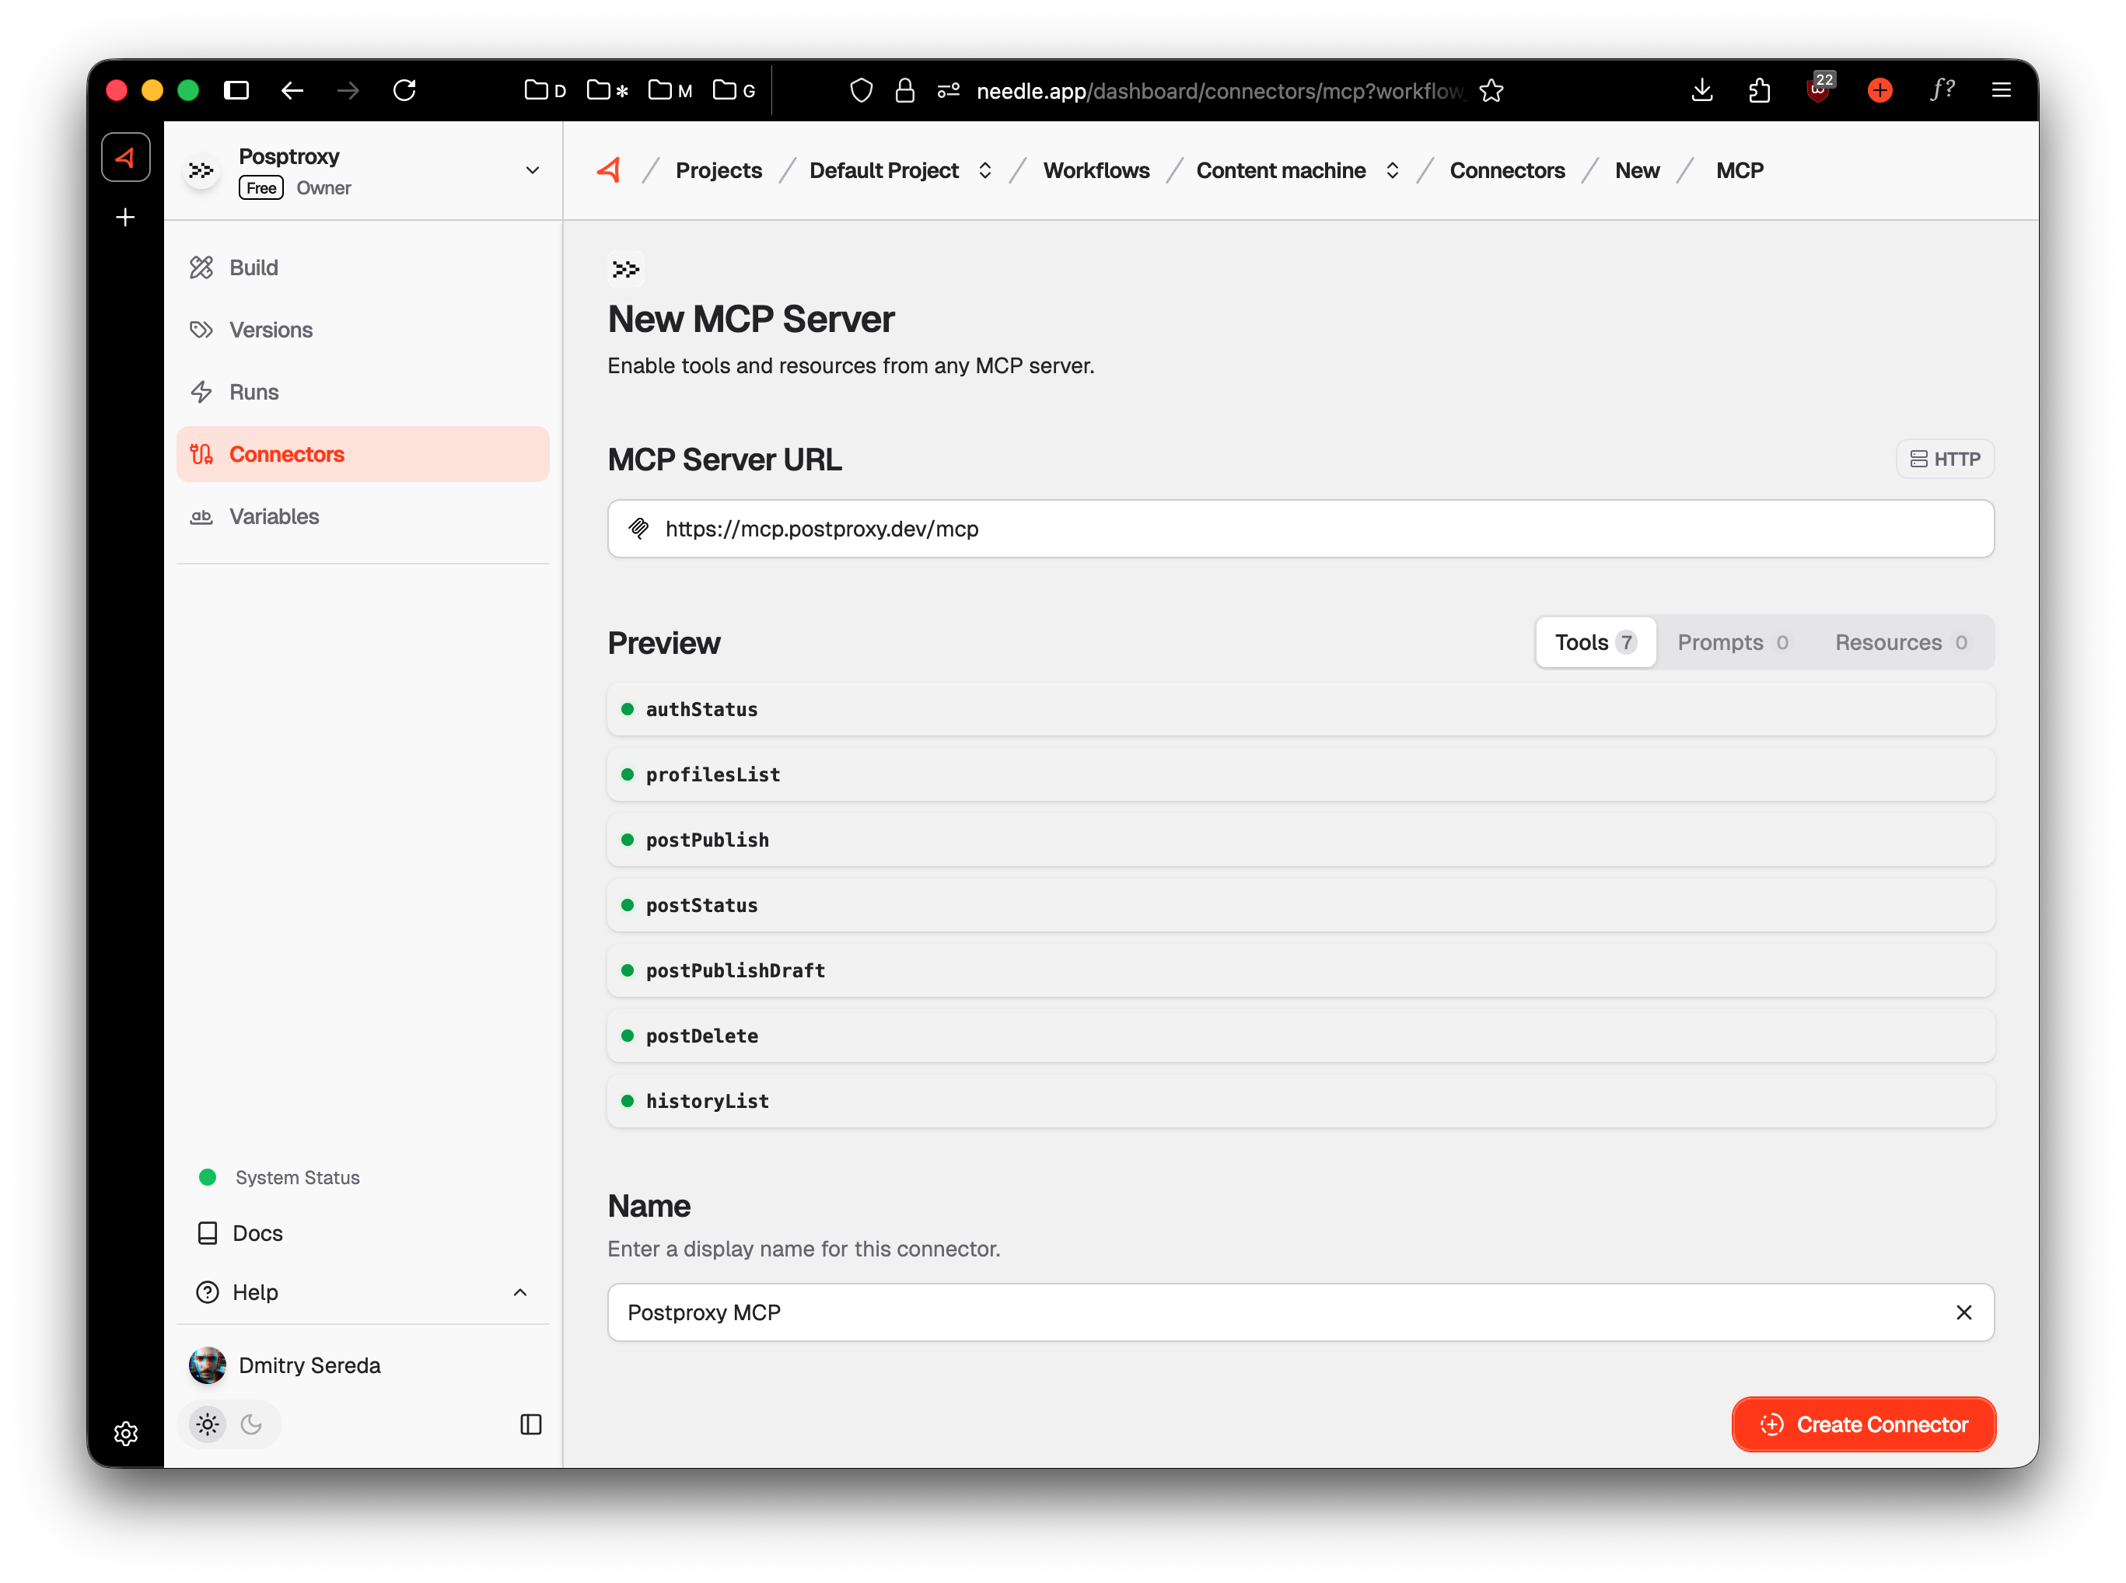Switch theme to dark mode
2126x1583 pixels.
pos(252,1424)
